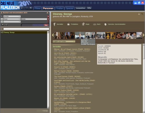The width and height of the screenshot is (145, 113).
Task: Click the print icon beside Clooney's name
Action: tap(139, 14)
